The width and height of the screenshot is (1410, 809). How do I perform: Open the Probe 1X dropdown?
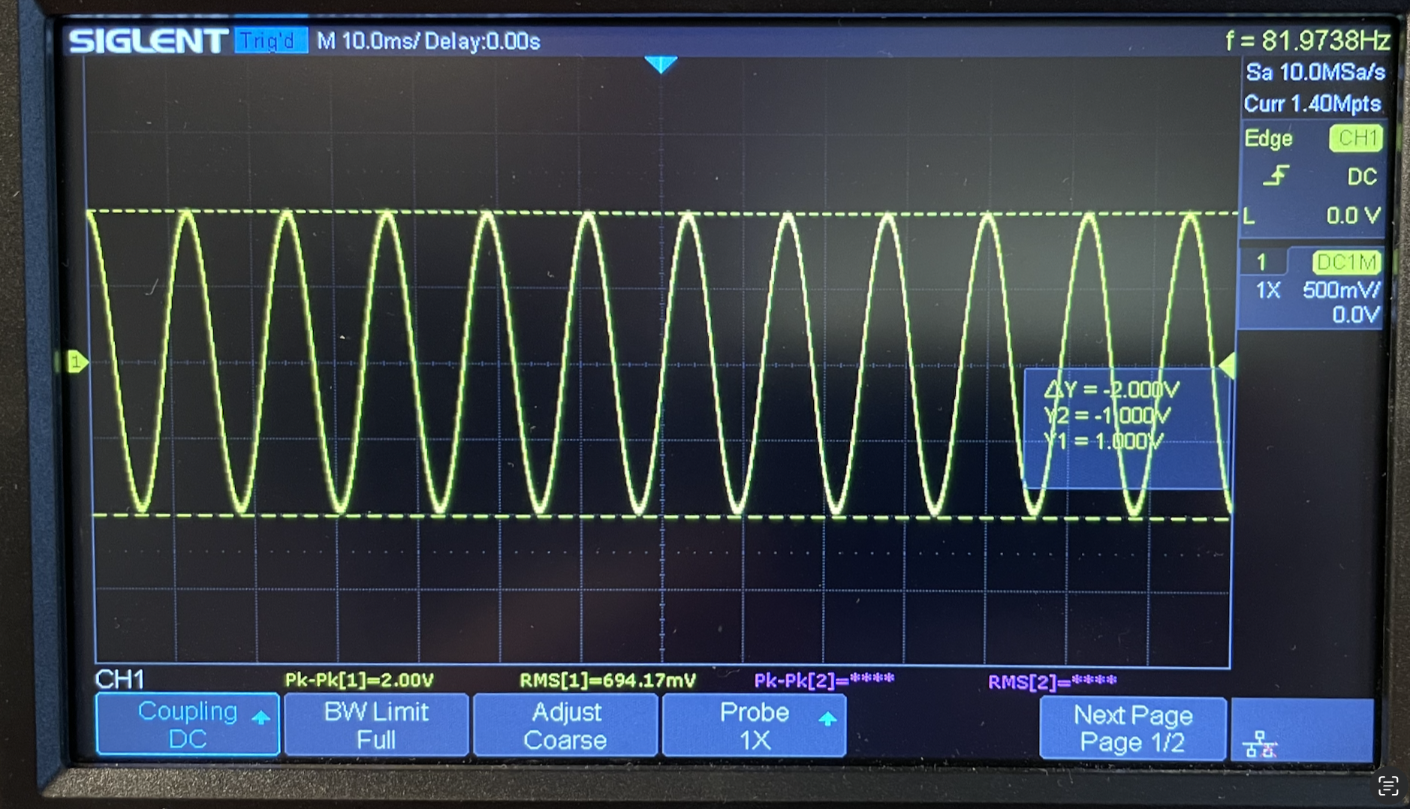tap(754, 725)
